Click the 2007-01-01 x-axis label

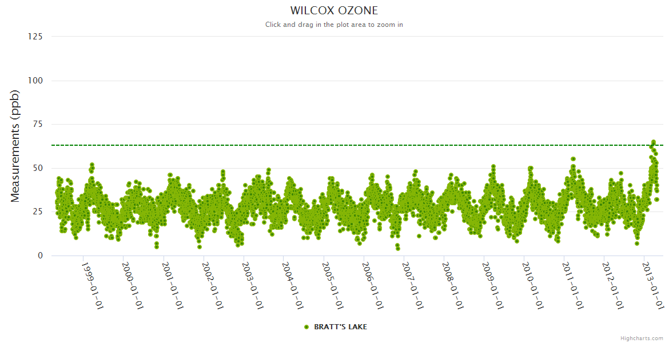pos(412,285)
